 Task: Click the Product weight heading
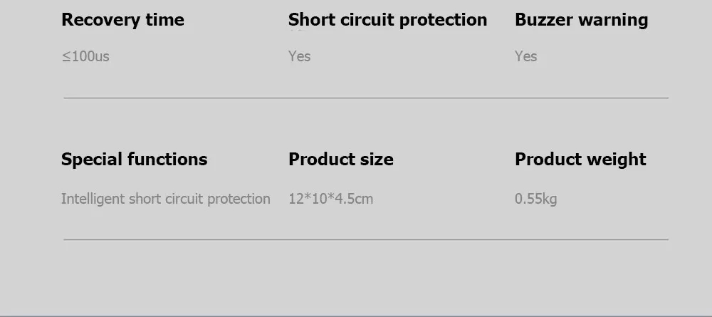(580, 160)
